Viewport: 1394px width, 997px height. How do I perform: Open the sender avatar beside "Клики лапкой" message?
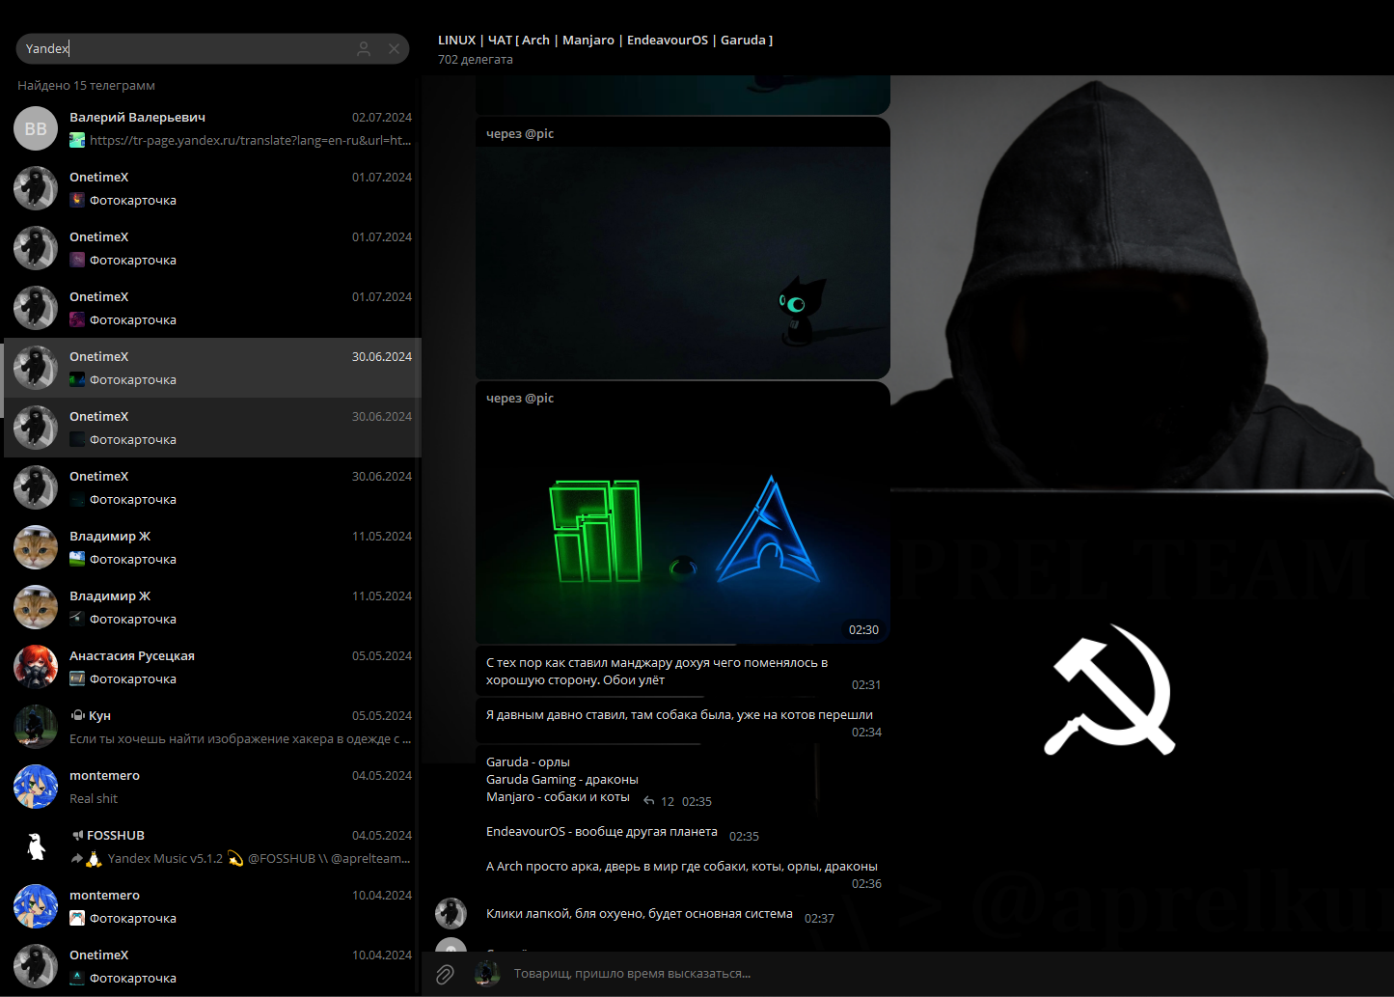click(x=451, y=913)
